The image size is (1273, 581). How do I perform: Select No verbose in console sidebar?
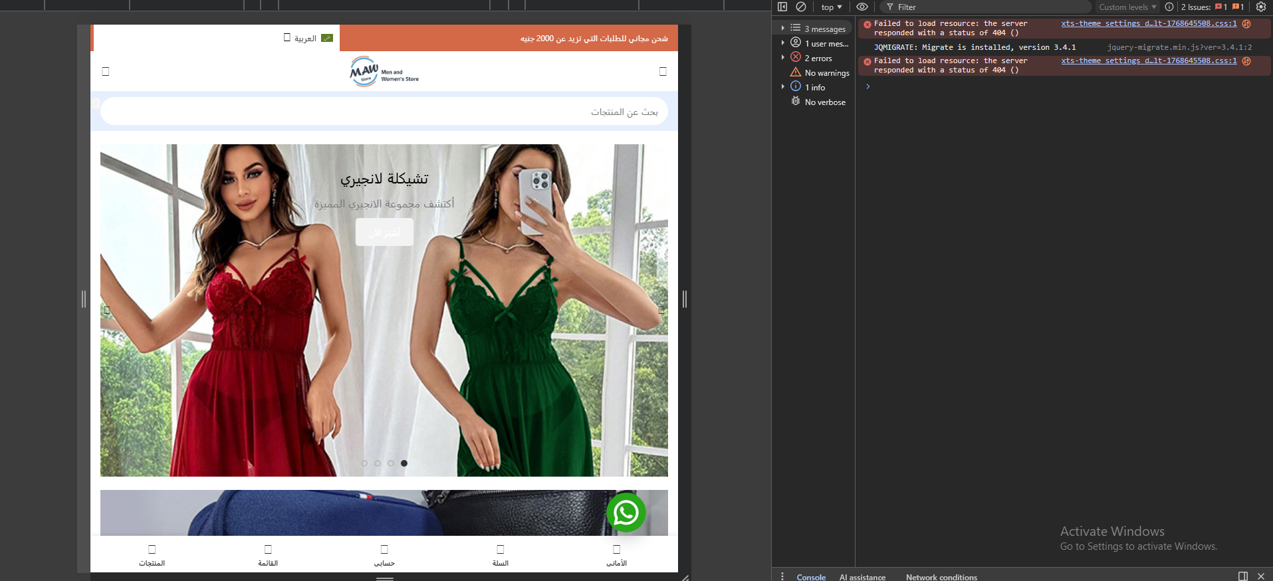(818, 102)
